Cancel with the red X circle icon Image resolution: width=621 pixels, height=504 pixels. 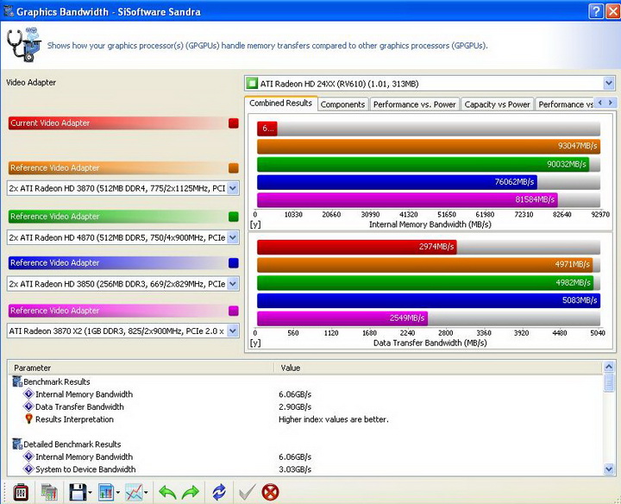click(271, 493)
